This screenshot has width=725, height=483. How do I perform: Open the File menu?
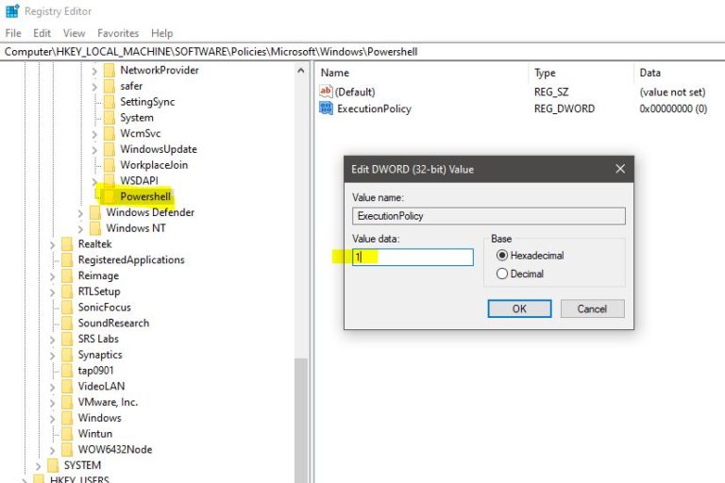pyautogui.click(x=13, y=33)
